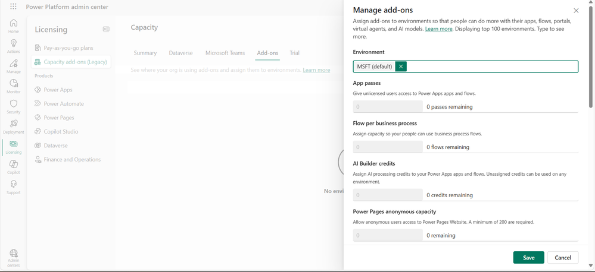Click the 'App passes' heading

(x=367, y=83)
